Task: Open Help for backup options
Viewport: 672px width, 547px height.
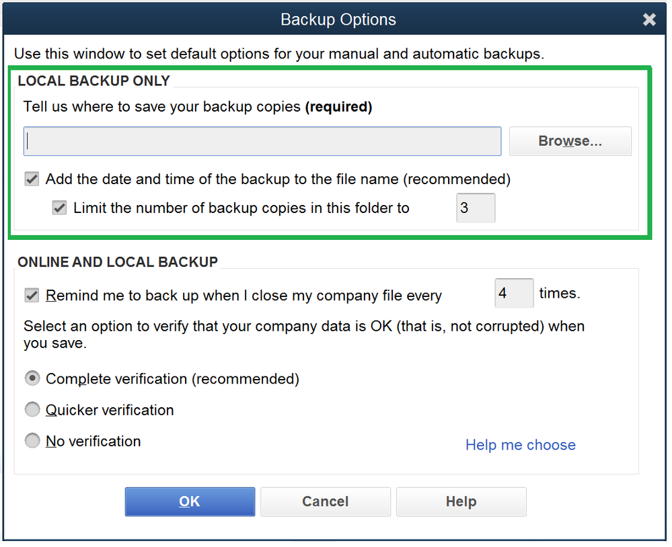Action: coord(461,501)
